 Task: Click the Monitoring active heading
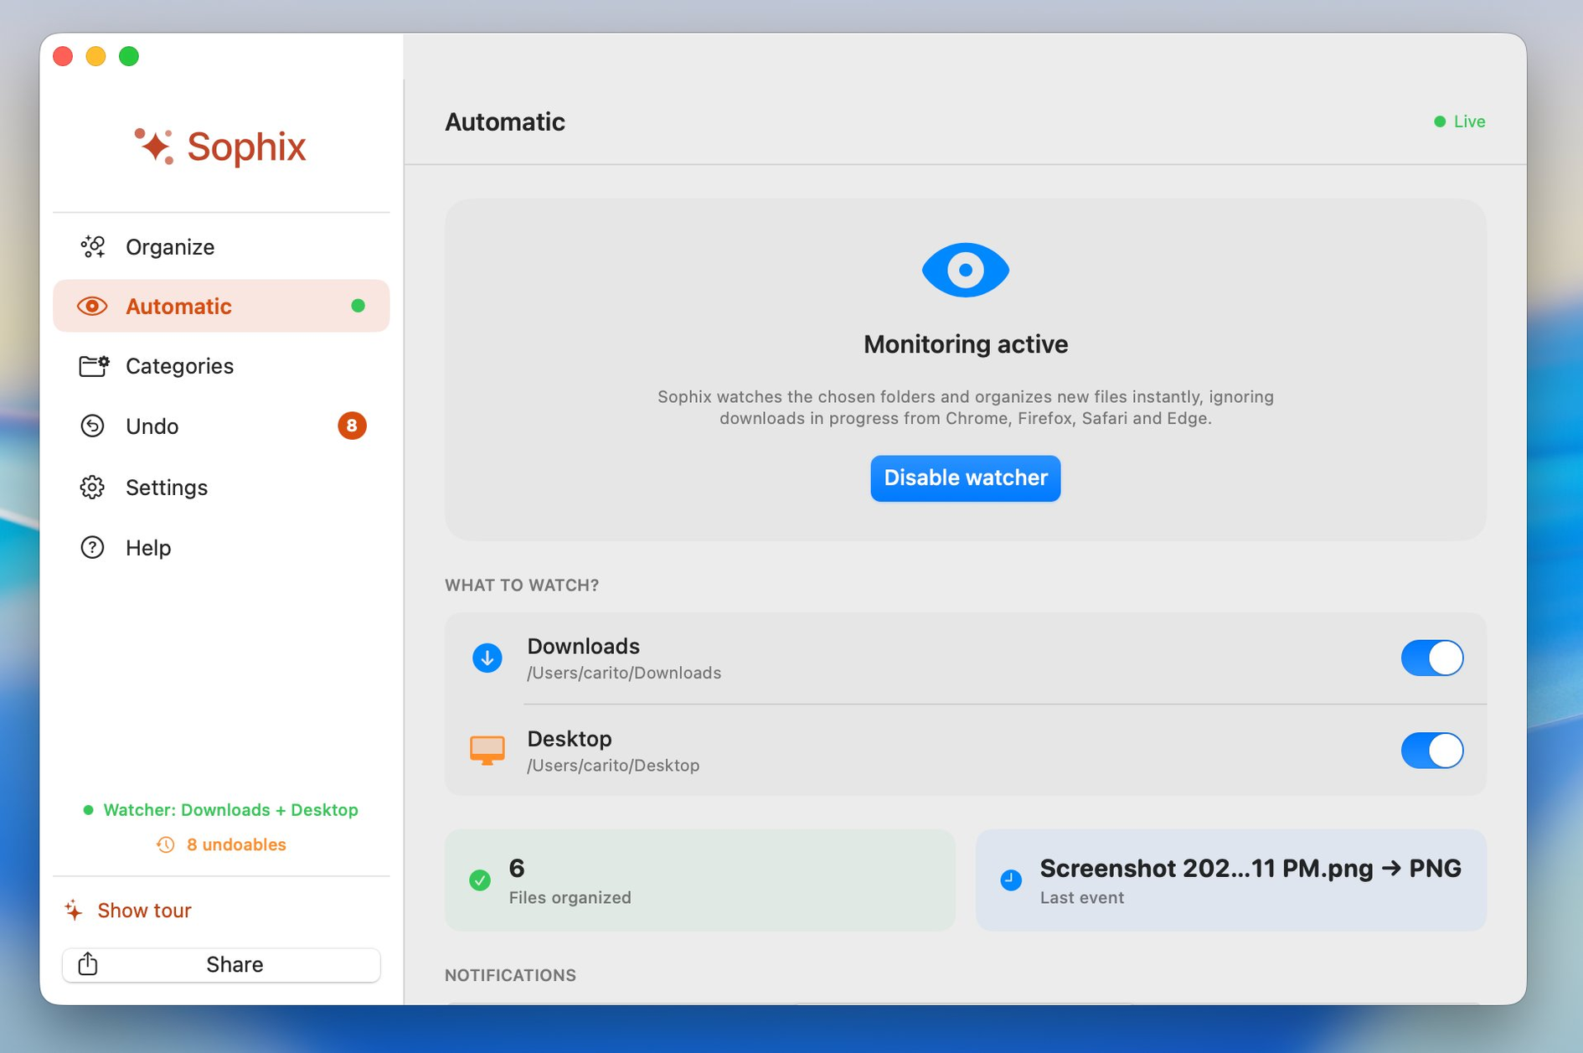(965, 344)
